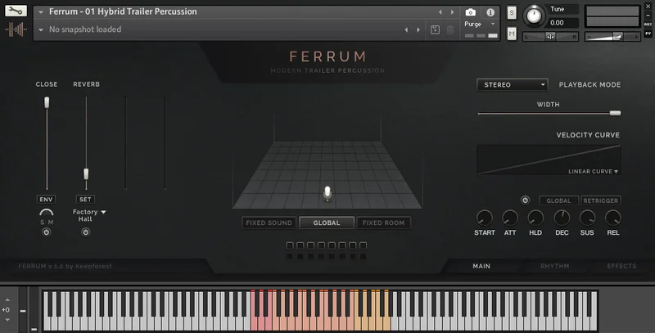This screenshot has height=333, width=655.
Task: Toggle the Solo S button
Action: tap(512, 13)
